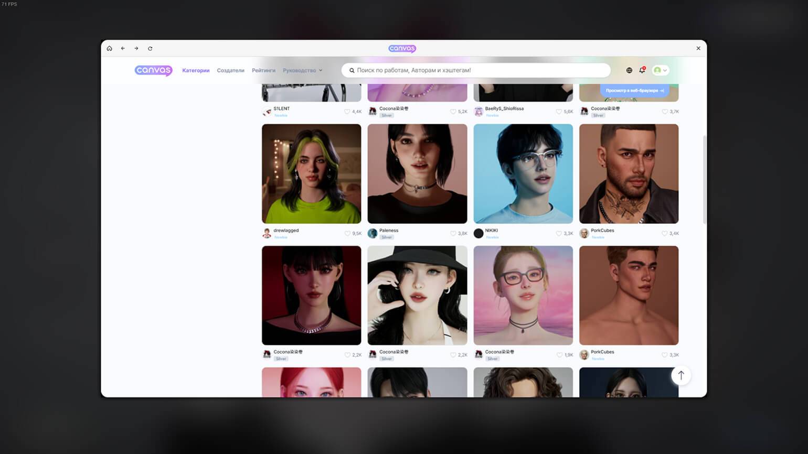808x454 pixels.
Task: Like the drewlagged preset with heart
Action: click(347, 233)
